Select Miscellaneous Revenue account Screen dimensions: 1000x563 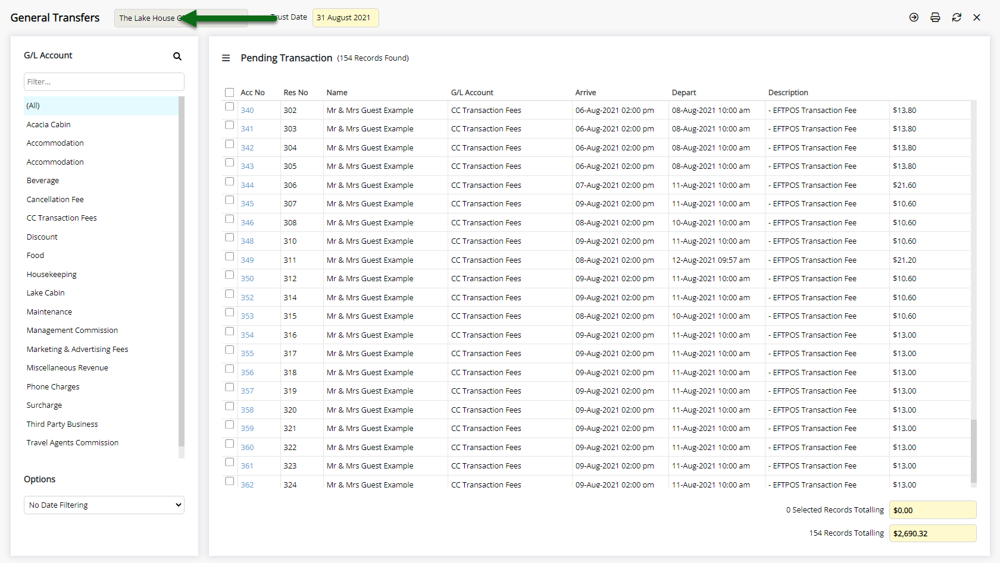67,368
